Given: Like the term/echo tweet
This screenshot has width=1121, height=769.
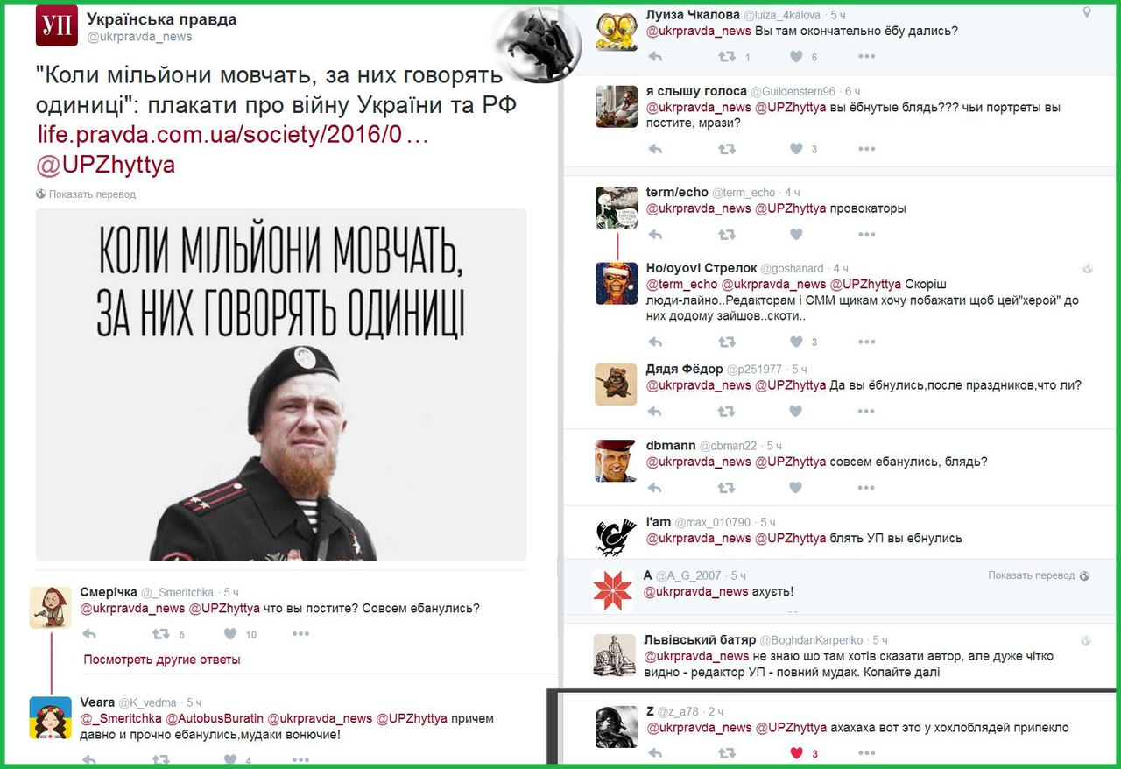Looking at the screenshot, I should point(796,234).
